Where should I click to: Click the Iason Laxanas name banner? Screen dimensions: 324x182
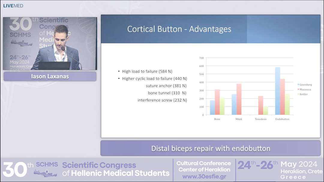tap(50, 76)
